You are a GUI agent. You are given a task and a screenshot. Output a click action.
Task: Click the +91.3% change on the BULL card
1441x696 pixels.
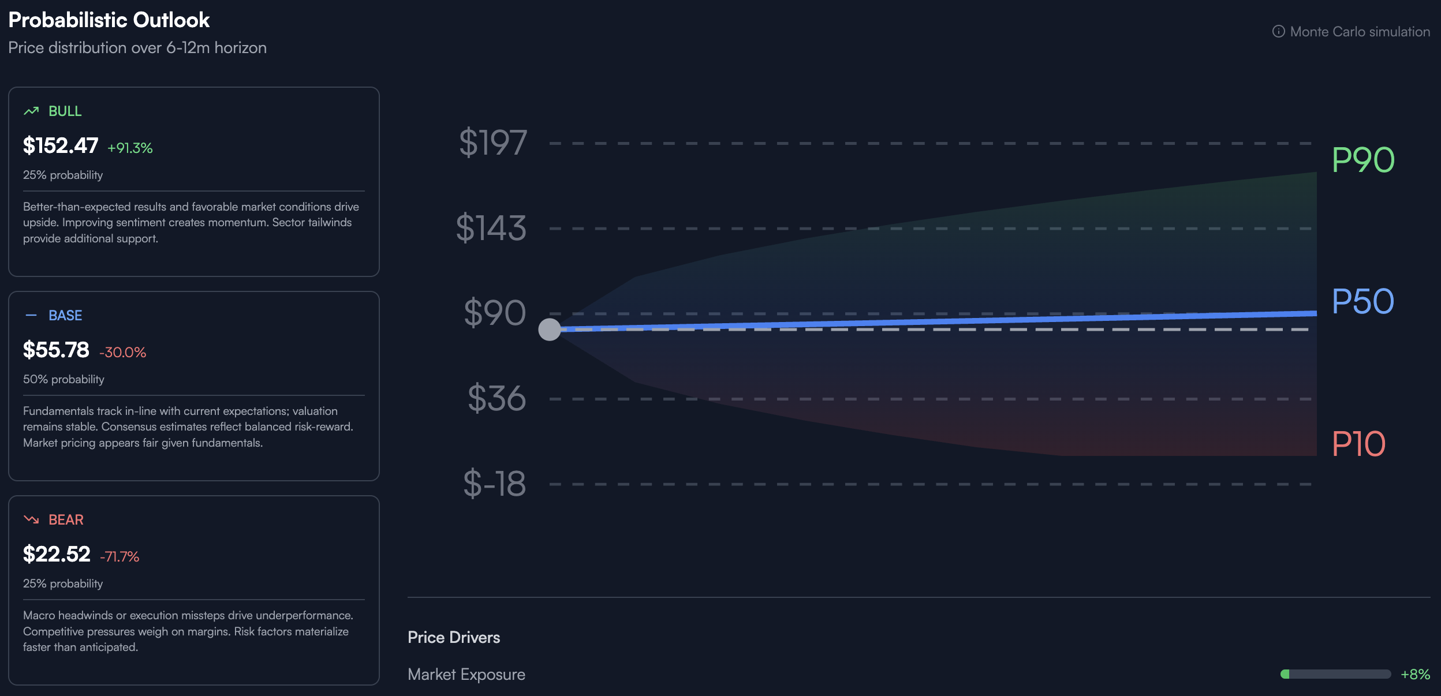[129, 148]
